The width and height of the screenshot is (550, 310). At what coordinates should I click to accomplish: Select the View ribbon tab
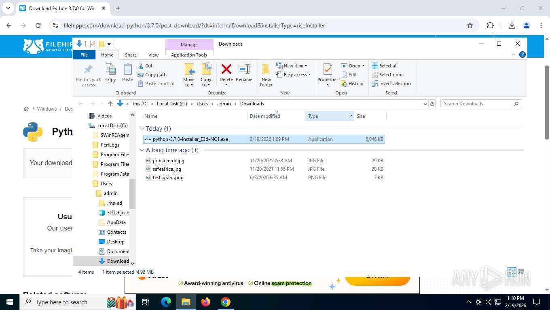(x=153, y=55)
